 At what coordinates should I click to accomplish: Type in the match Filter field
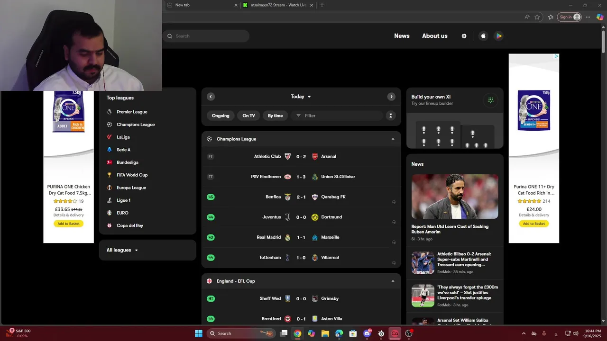tap(337, 116)
